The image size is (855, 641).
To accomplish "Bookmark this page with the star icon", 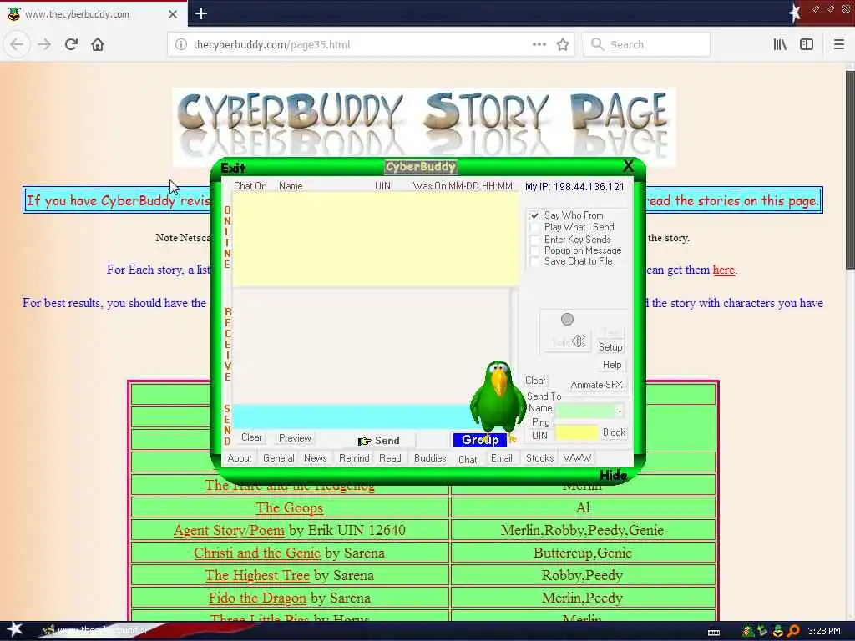I will click(563, 44).
